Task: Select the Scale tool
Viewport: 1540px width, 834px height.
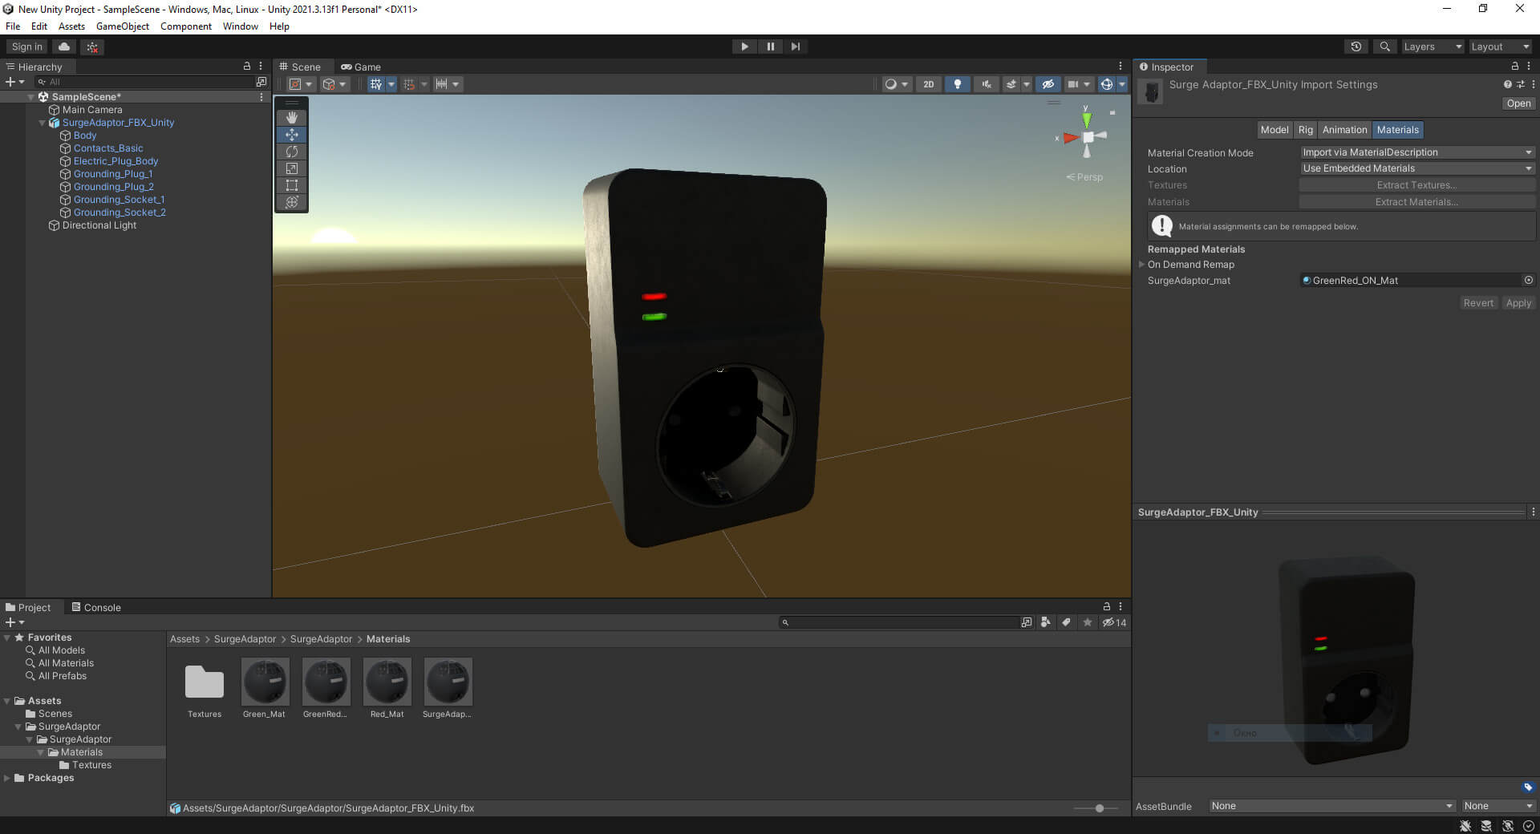Action: [292, 168]
